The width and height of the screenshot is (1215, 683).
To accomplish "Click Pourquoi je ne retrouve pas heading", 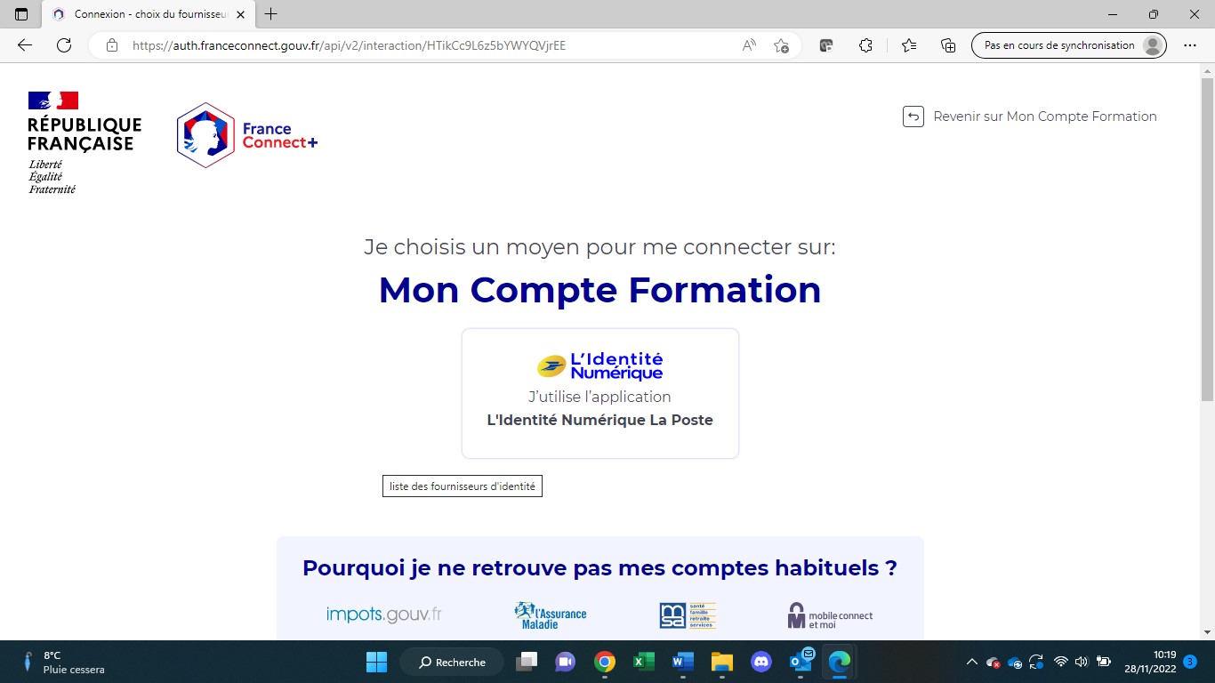I will click(x=599, y=567).
